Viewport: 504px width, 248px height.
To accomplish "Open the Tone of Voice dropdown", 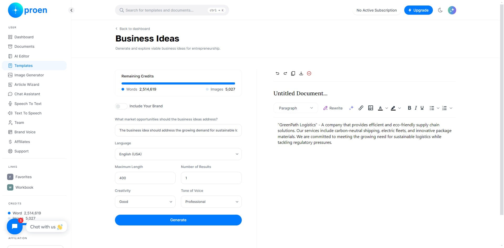I will (x=211, y=202).
